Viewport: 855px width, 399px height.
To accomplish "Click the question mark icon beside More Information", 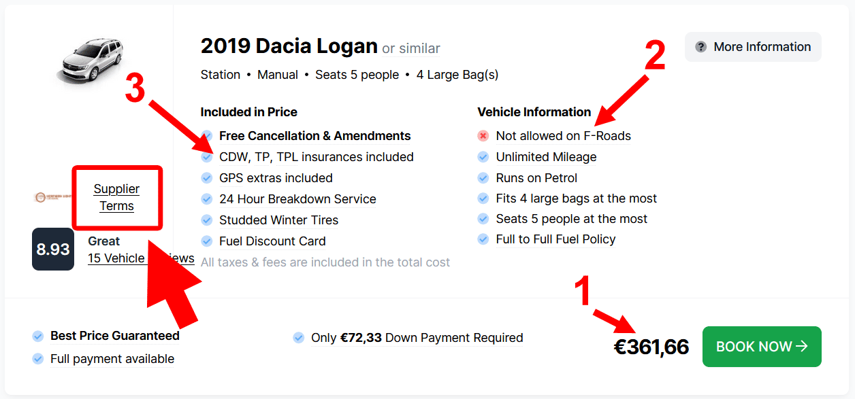I will [x=700, y=47].
